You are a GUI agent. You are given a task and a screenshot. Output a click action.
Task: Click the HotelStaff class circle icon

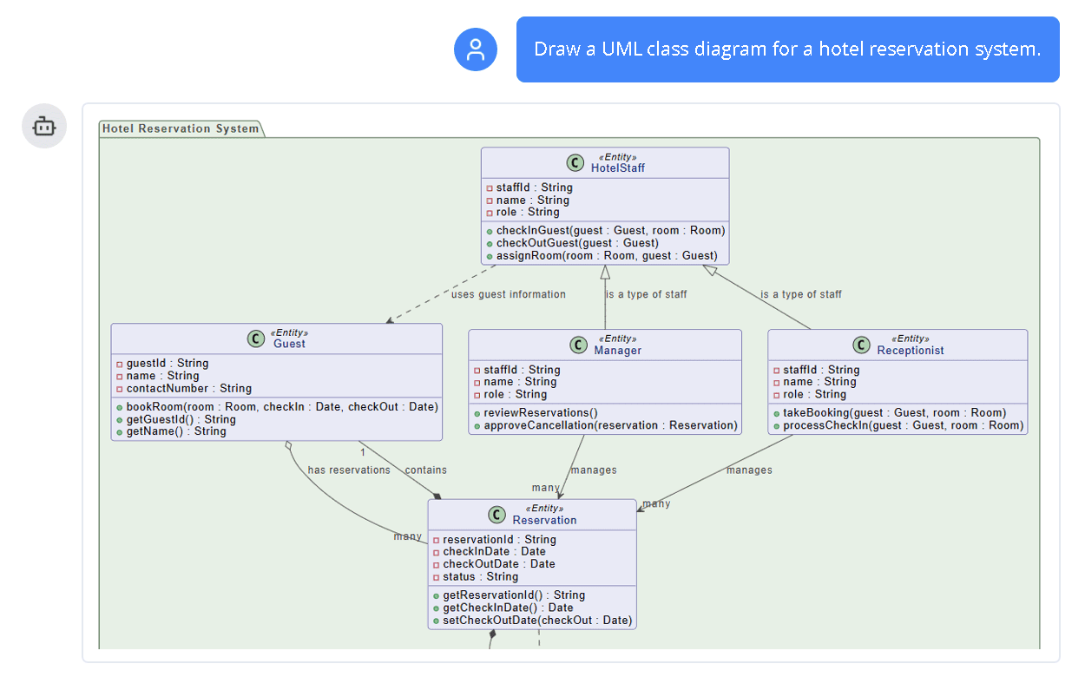click(575, 163)
